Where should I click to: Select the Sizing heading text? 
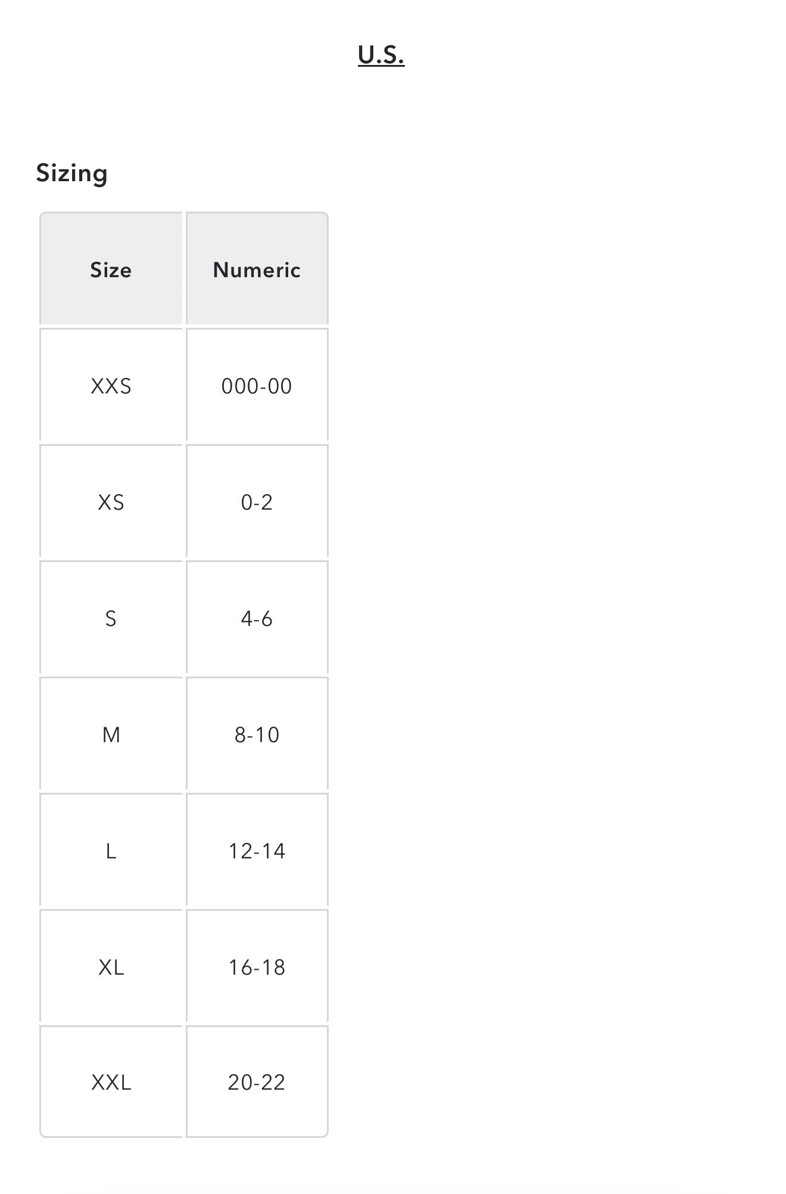click(72, 173)
